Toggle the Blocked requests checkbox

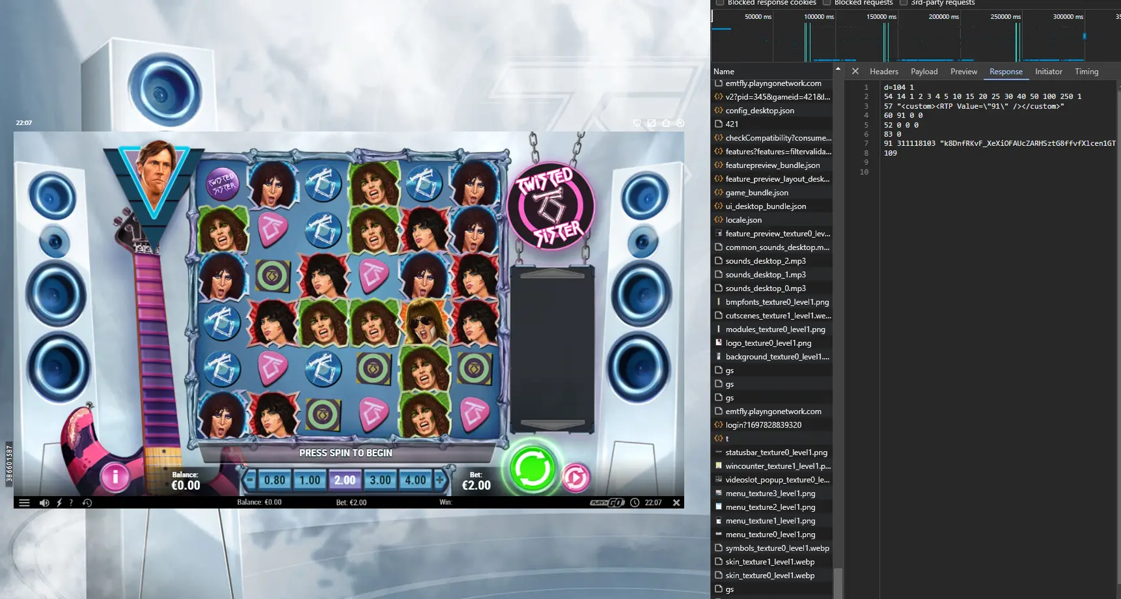click(827, 3)
